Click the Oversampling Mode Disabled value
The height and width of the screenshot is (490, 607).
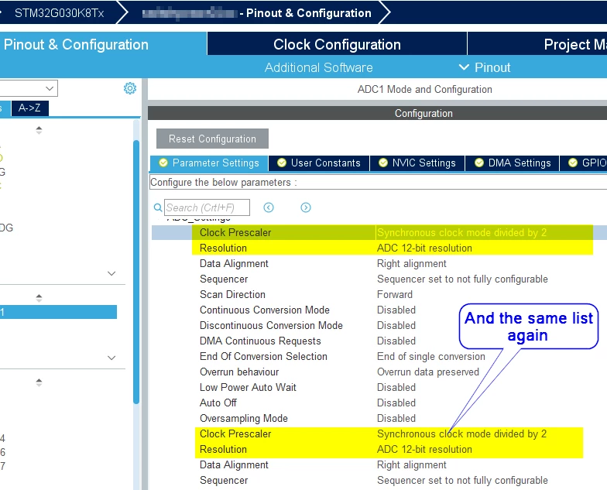[396, 418]
